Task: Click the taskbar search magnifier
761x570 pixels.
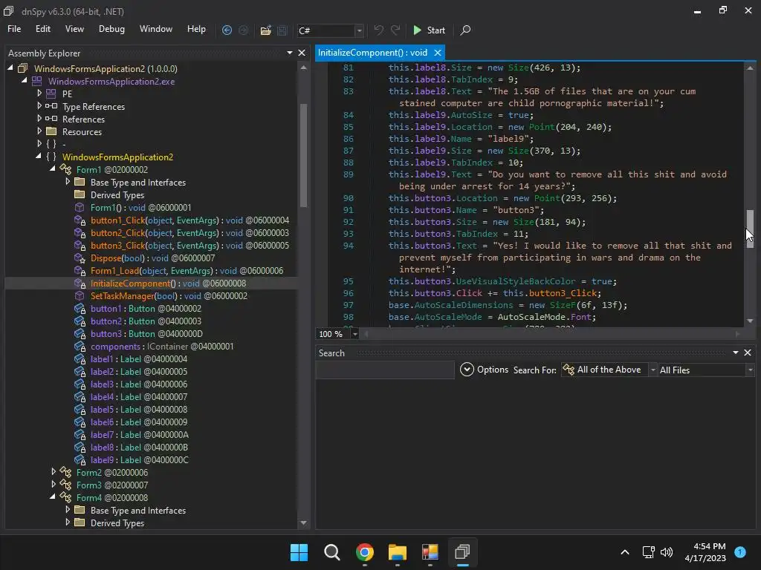Action: 332,552
